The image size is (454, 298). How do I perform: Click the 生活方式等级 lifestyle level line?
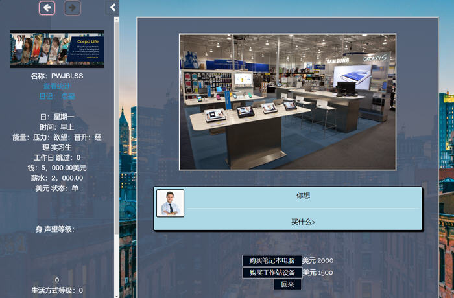pos(57,290)
